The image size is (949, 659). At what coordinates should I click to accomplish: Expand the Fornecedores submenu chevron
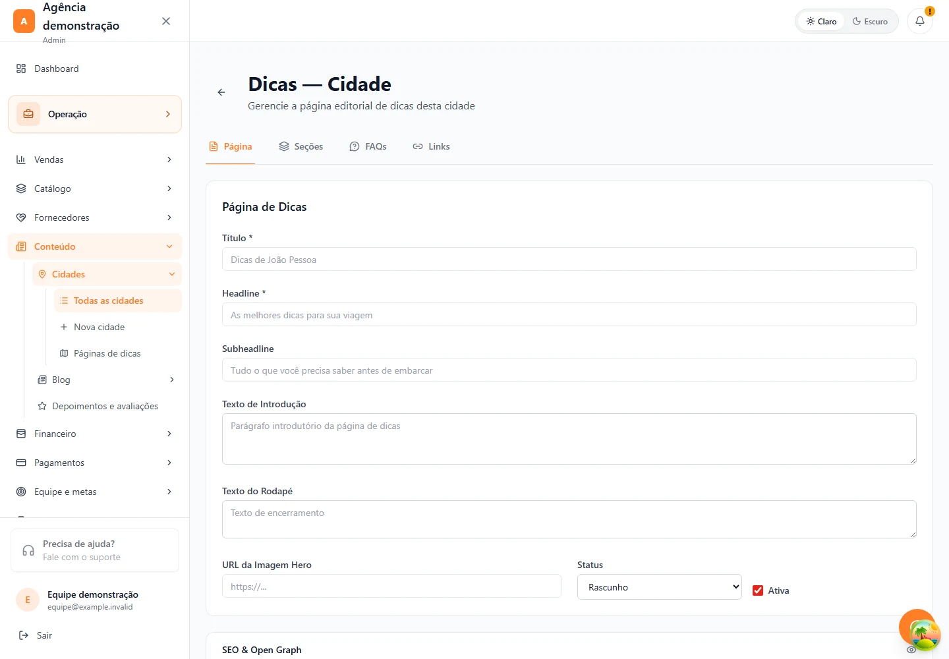point(169,217)
